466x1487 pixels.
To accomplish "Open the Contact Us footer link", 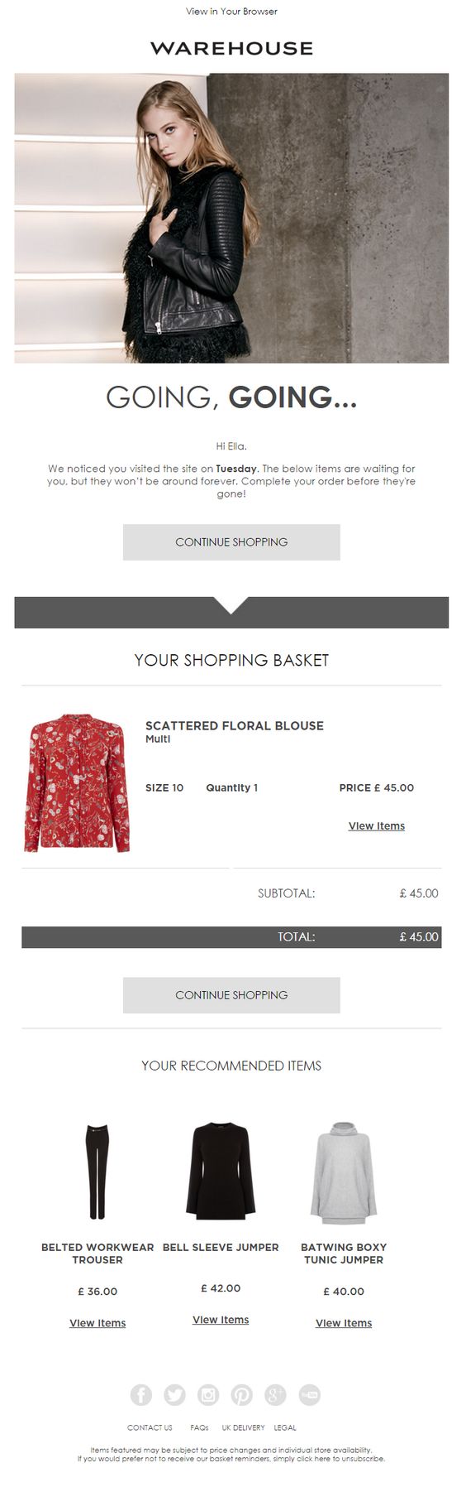I will [150, 1428].
